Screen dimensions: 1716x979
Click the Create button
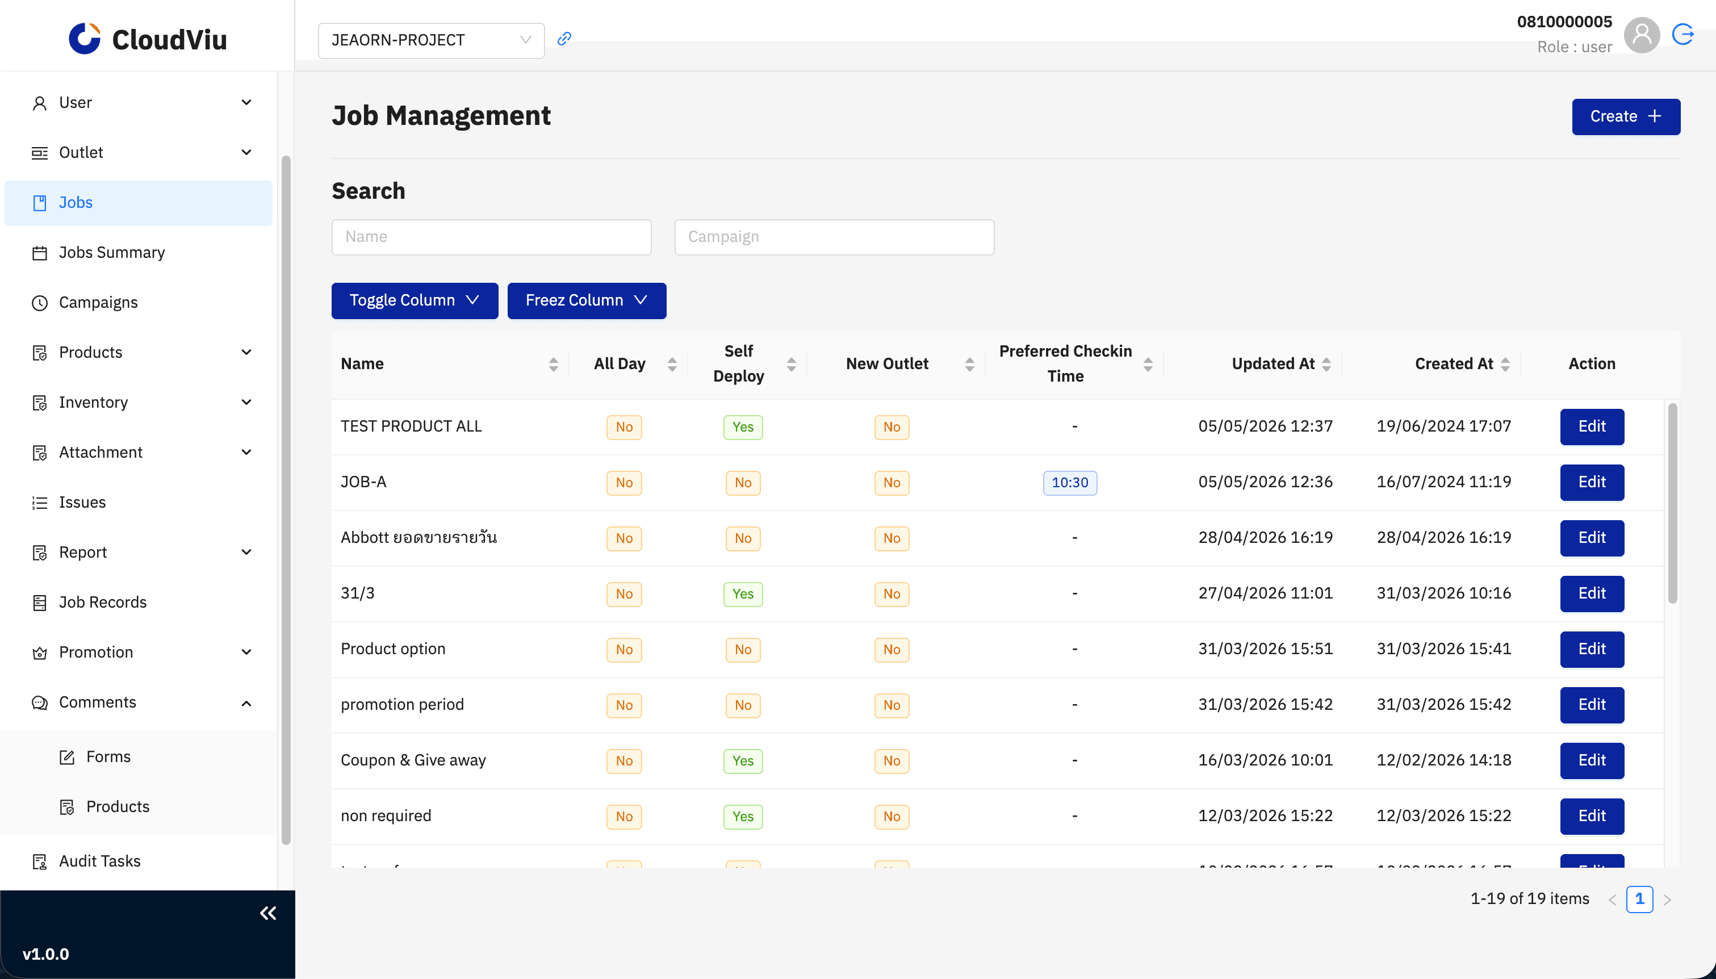click(x=1625, y=117)
